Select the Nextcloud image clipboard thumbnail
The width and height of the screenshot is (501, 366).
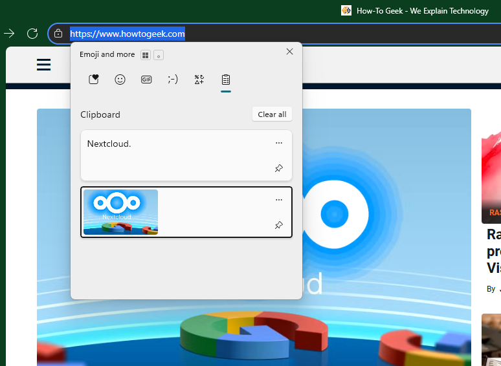[121, 212]
